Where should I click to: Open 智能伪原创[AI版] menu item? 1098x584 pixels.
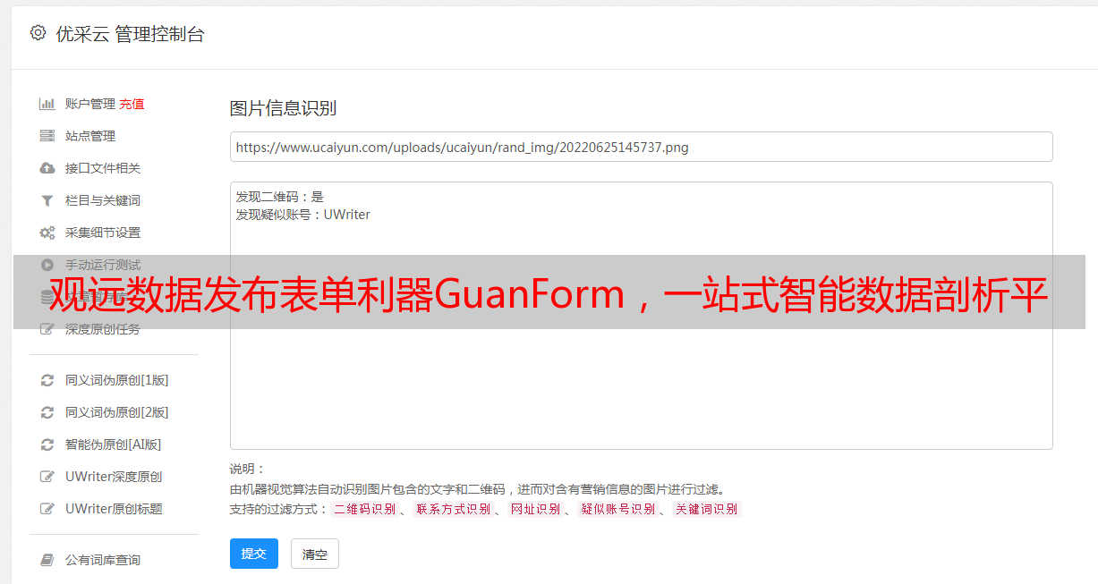click(x=114, y=444)
